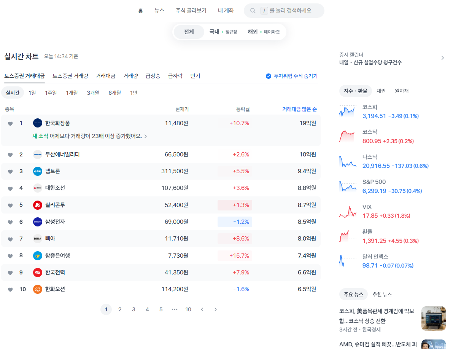
Task: Switch to 급상승 tab
Action: point(153,76)
